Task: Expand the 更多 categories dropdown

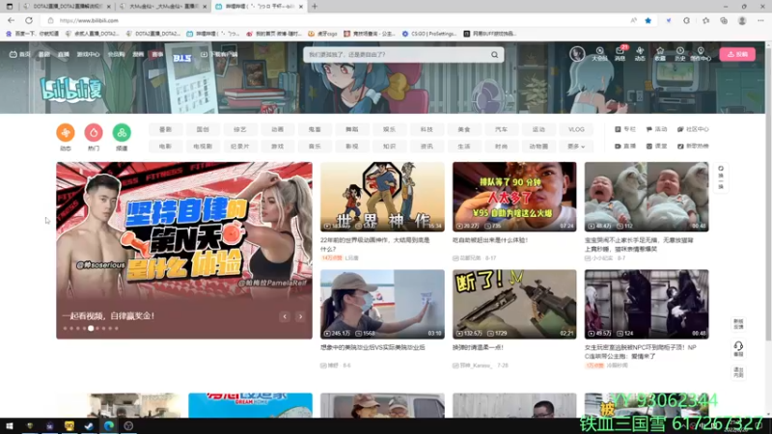Action: click(576, 147)
